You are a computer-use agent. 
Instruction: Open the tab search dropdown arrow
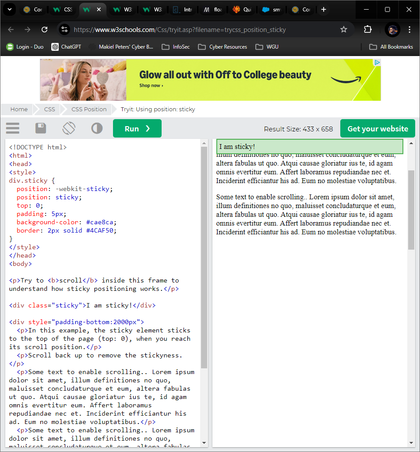(9, 9)
